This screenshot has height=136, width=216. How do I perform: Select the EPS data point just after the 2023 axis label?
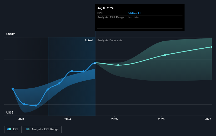tap(24, 104)
